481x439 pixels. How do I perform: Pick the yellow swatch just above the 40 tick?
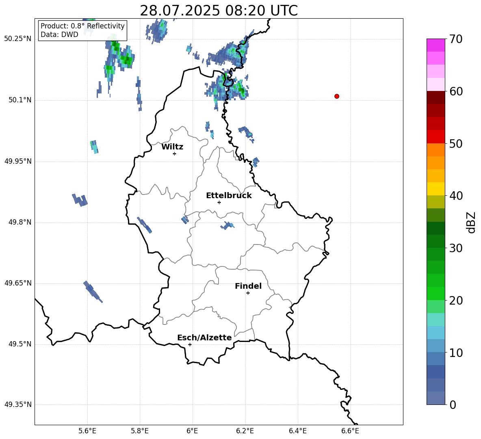tap(436, 189)
